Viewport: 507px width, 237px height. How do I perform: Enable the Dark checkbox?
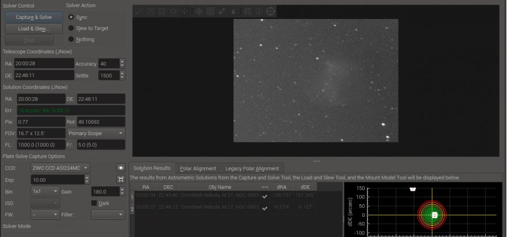click(94, 203)
